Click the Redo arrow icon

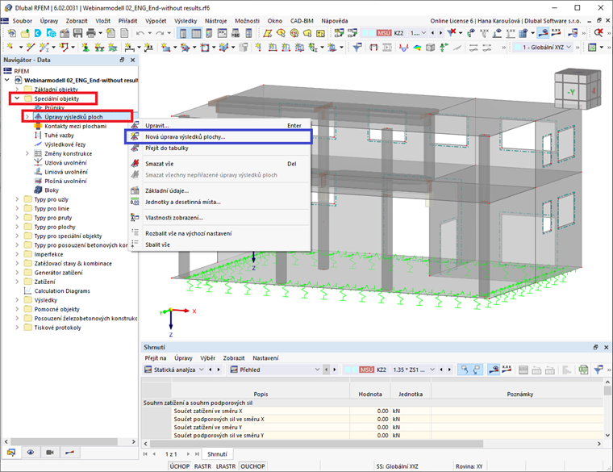(160, 34)
